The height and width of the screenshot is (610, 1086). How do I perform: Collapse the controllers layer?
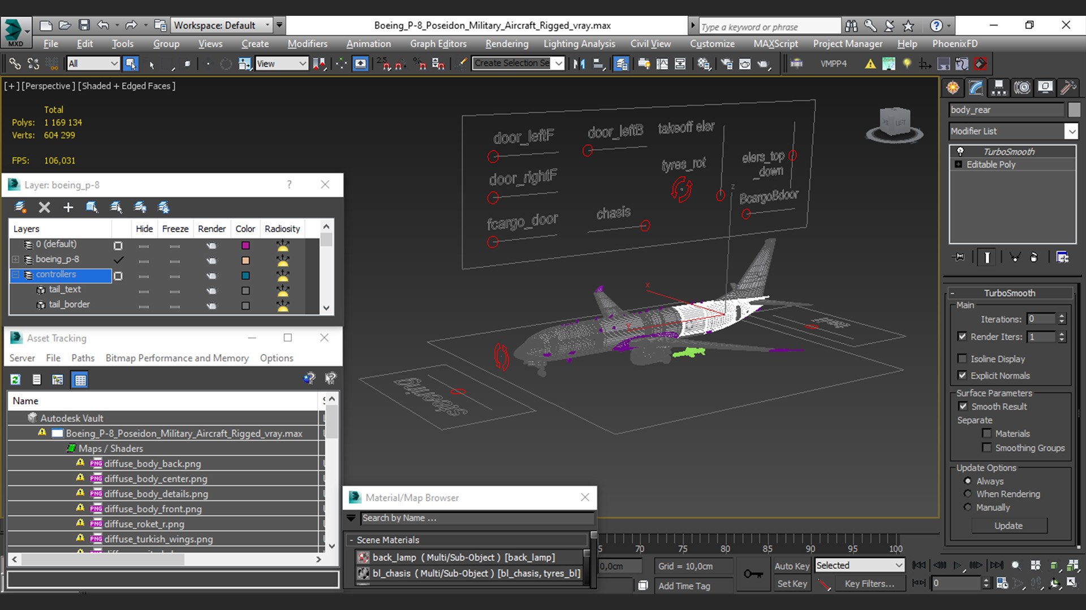pyautogui.click(x=16, y=274)
